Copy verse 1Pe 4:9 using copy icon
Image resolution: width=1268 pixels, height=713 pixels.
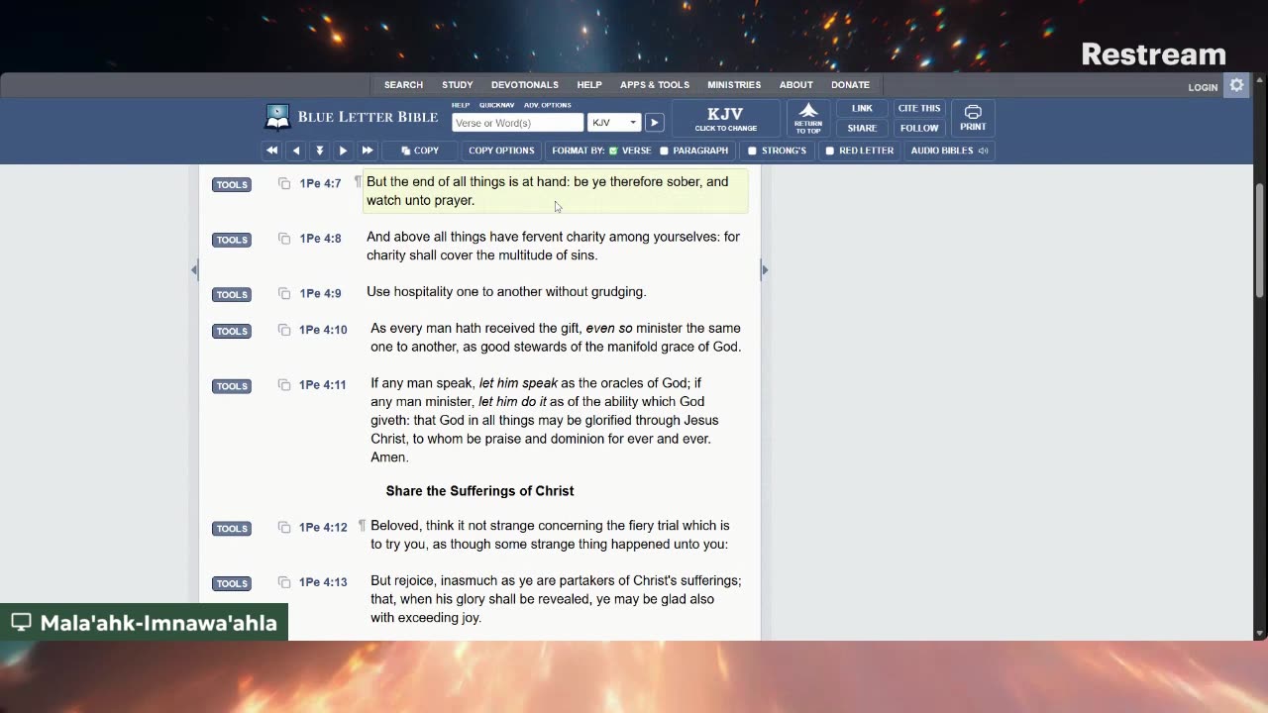[x=284, y=294]
